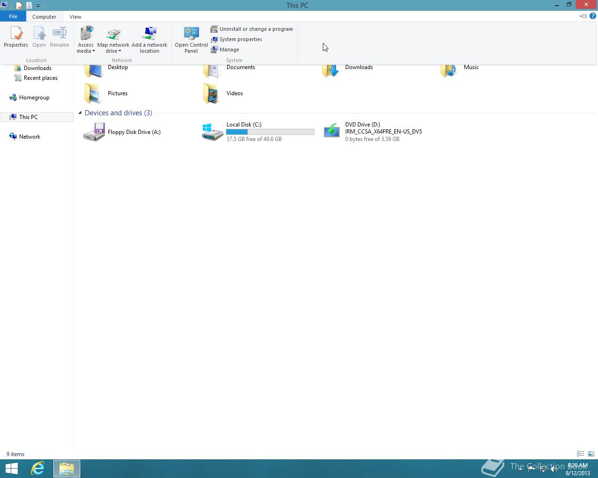This screenshot has height=478, width=598.
Task: Click the Devices and drives (3) header text
Action: 118,113
